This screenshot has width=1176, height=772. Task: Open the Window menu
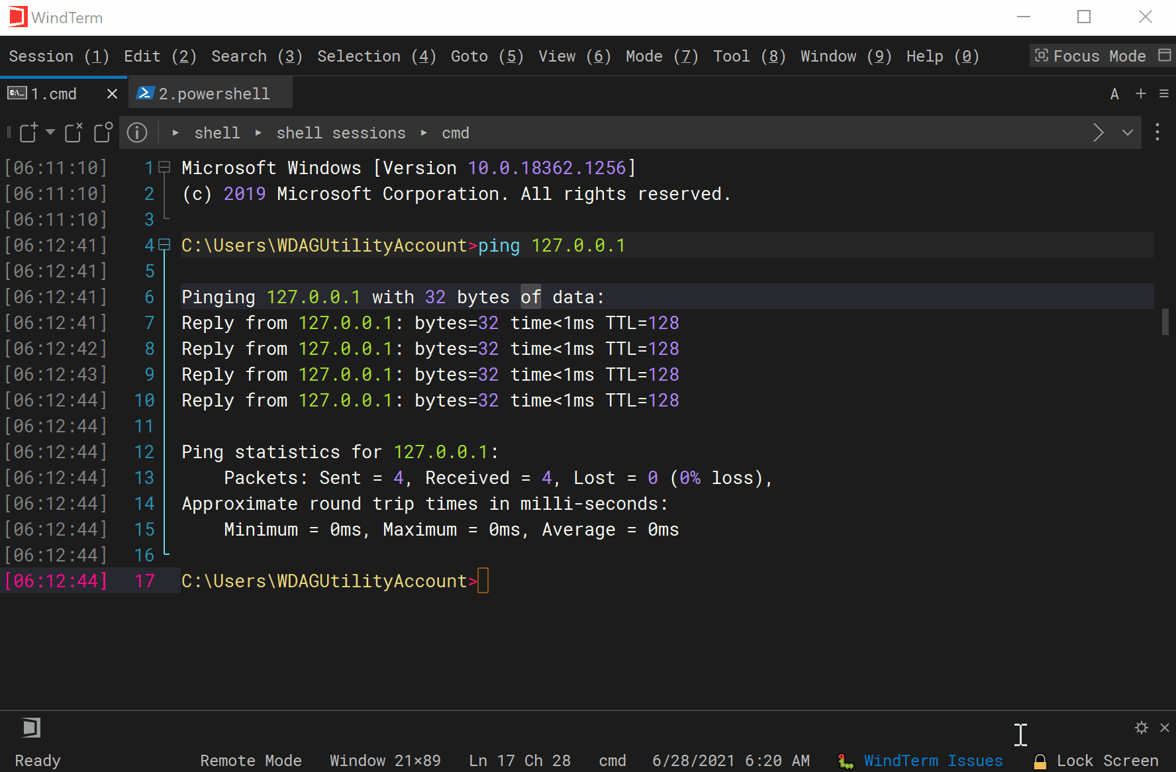846,56
